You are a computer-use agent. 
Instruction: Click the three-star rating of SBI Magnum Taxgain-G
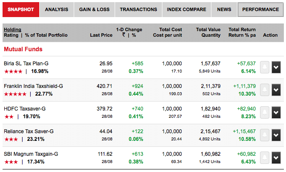(x=11, y=162)
